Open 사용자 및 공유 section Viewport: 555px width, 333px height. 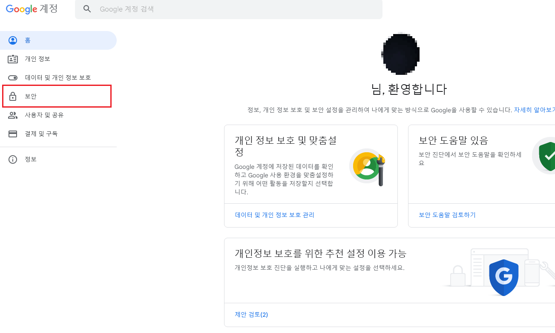[x=58, y=115]
